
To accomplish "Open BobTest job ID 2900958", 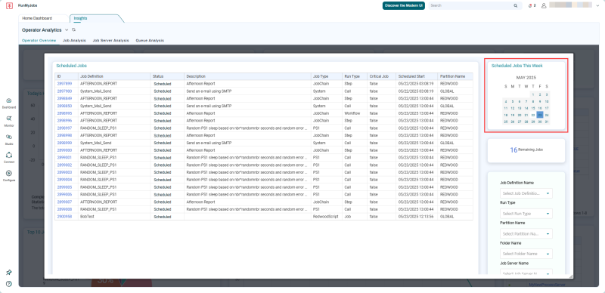I will click(64, 217).
